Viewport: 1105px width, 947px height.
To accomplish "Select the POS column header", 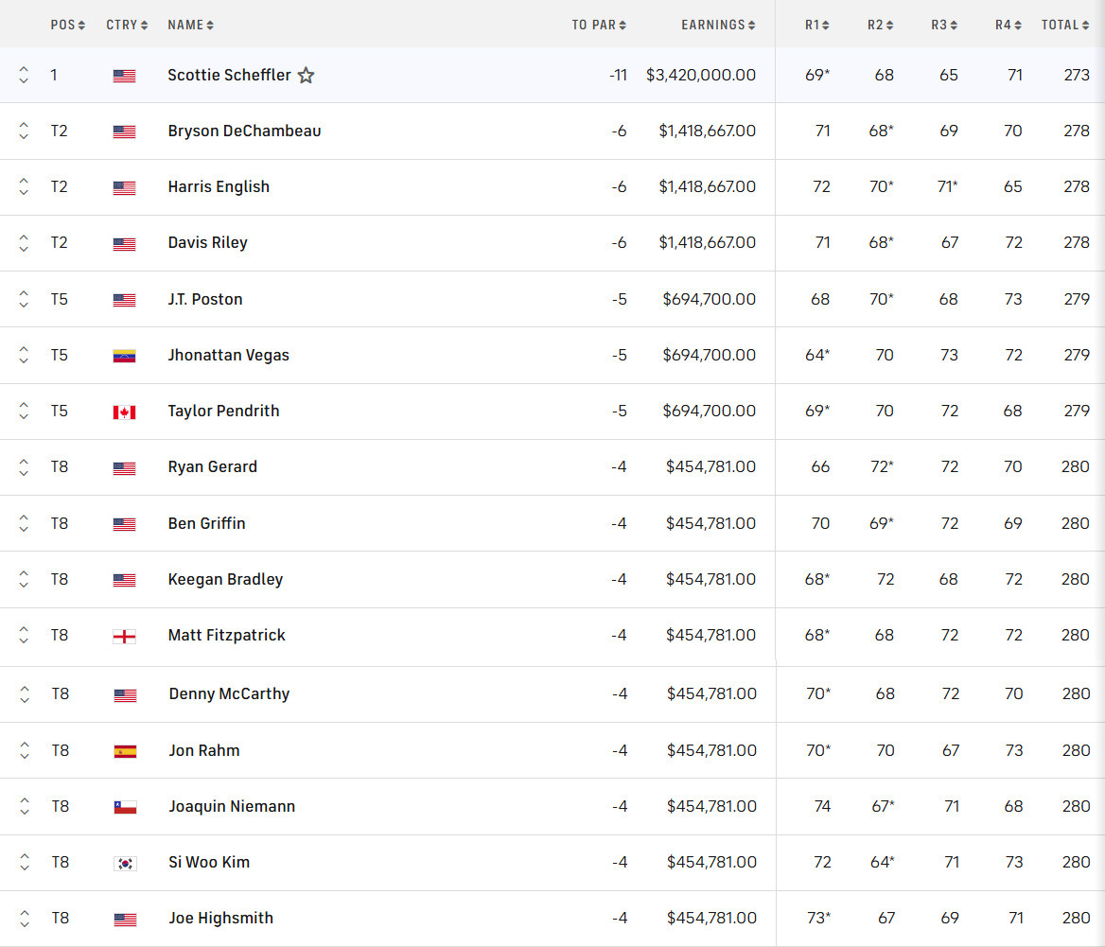I will [67, 26].
